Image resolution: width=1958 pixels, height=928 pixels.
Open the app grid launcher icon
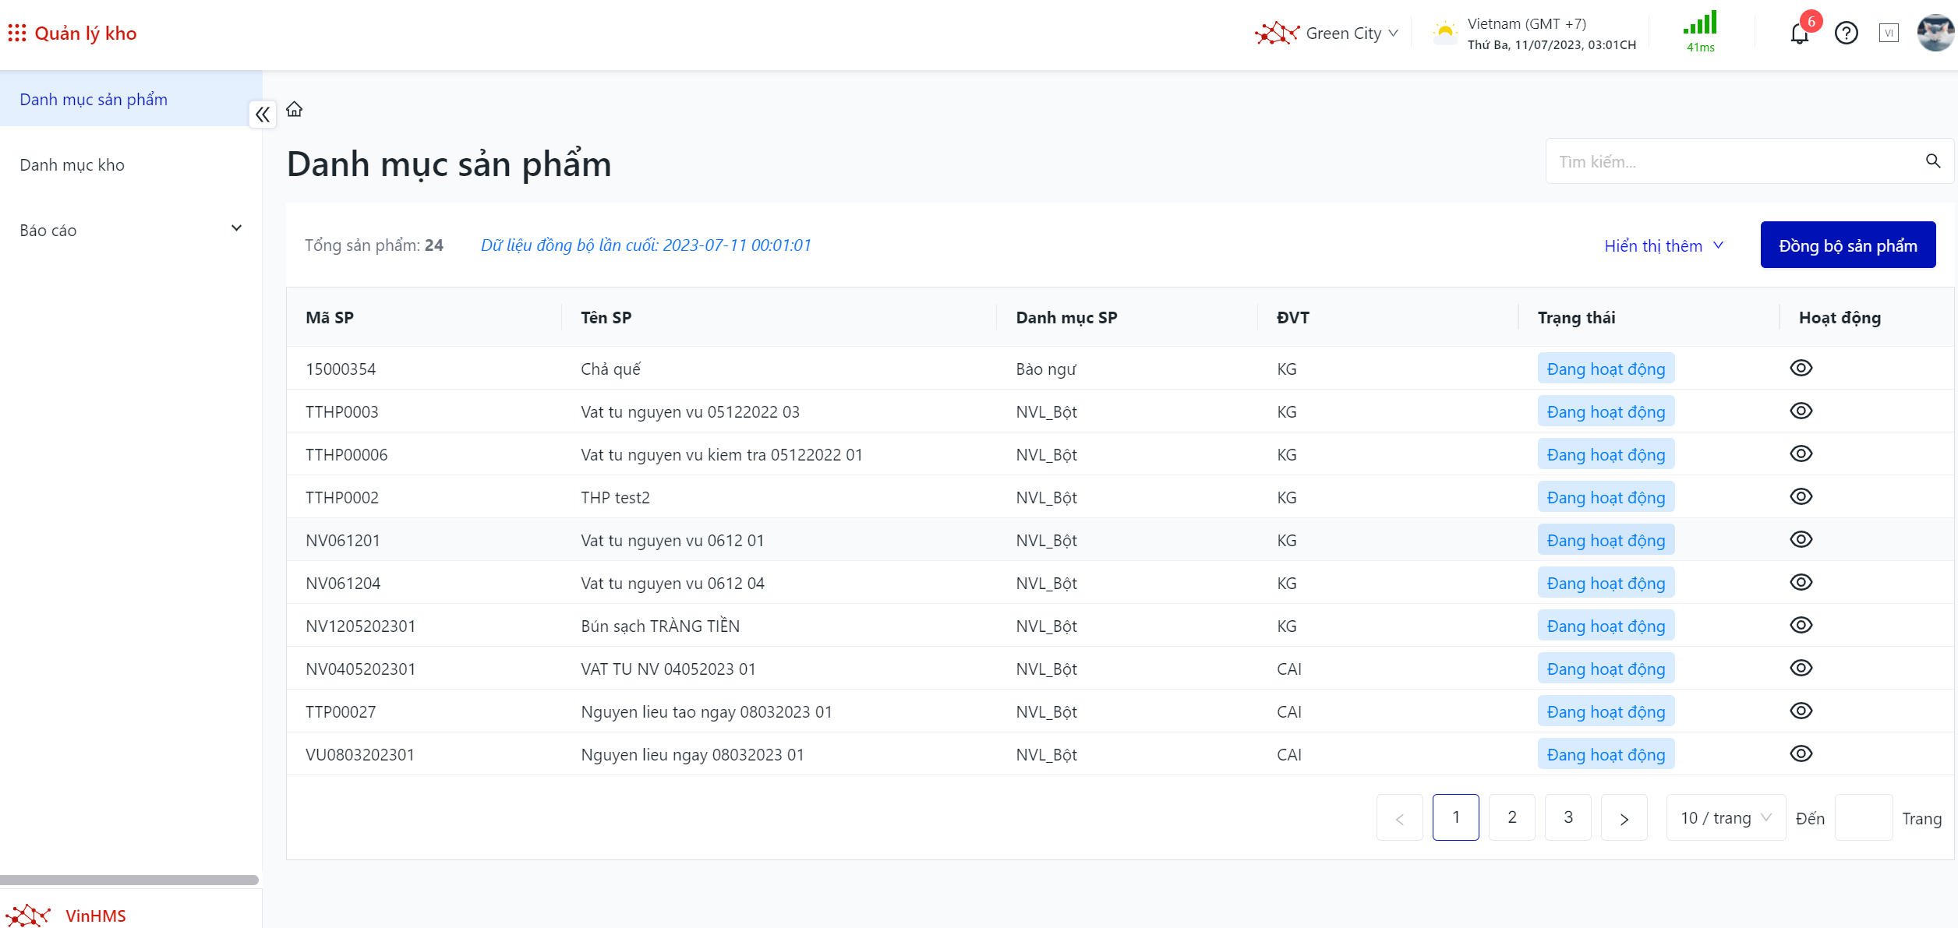click(17, 33)
